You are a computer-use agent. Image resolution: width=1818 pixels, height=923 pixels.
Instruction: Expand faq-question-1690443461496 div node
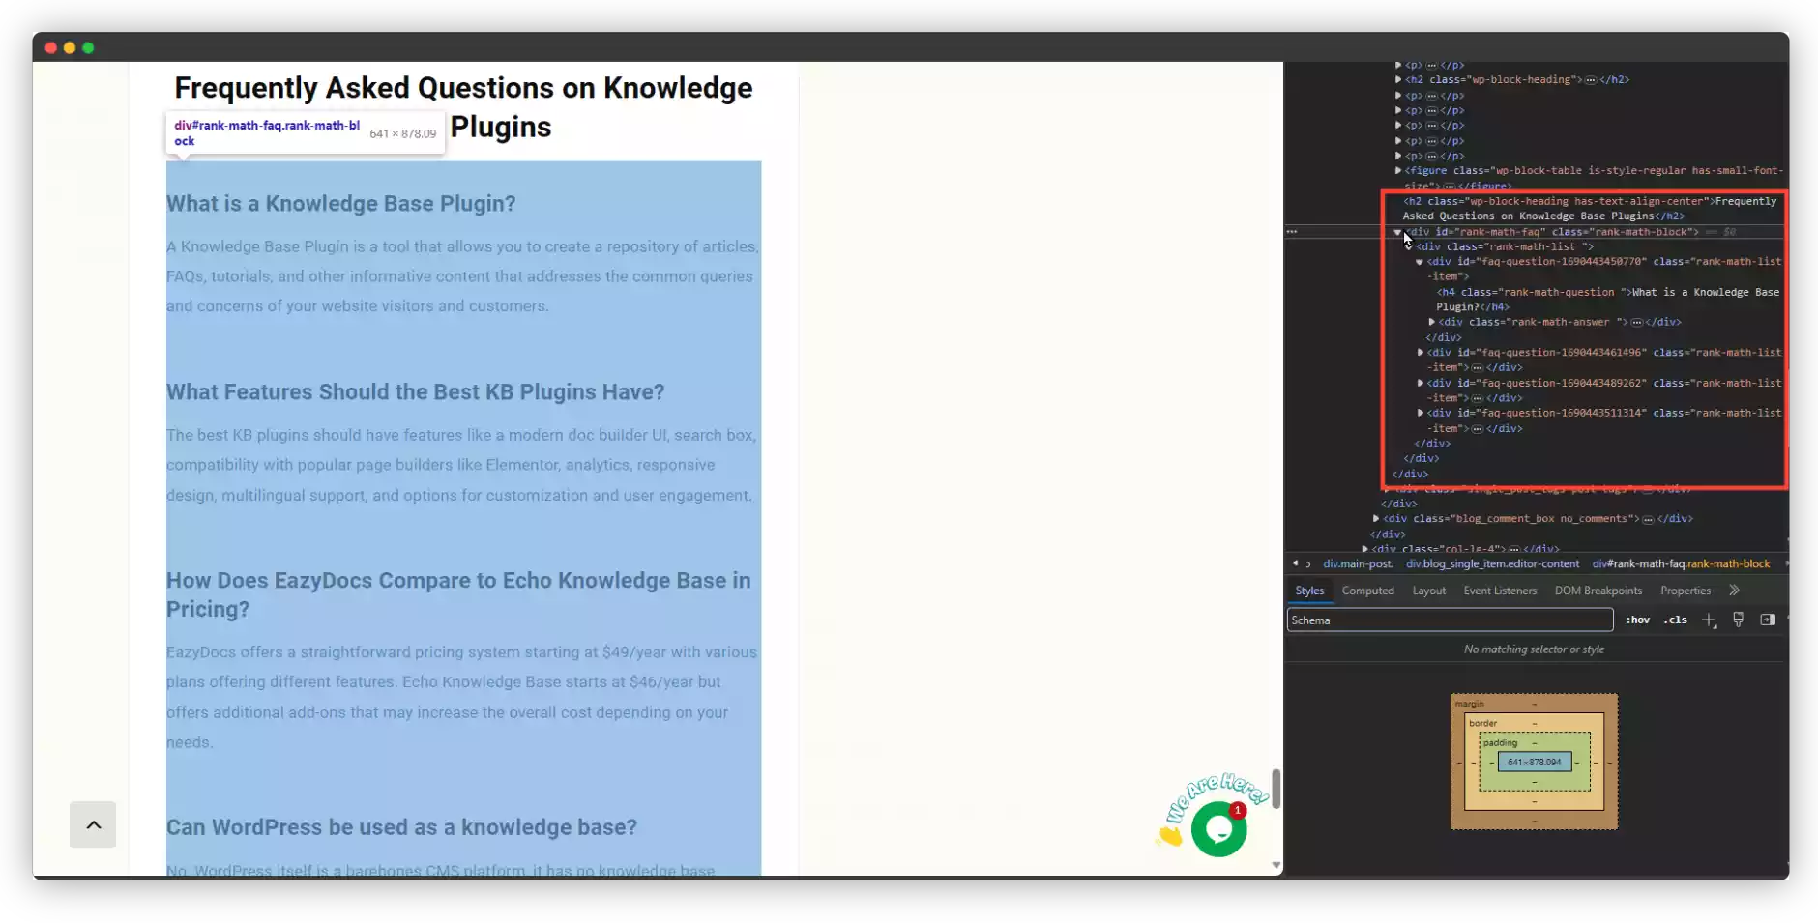[1420, 353]
